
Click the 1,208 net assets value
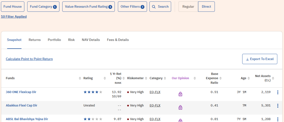[x=266, y=119]
